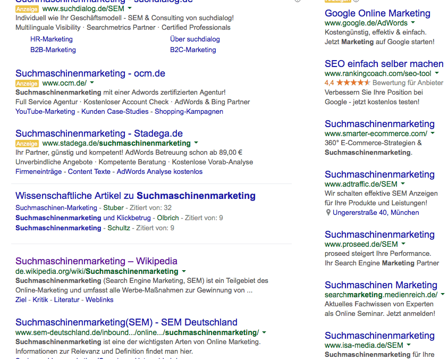Screen dimensions: 448x359
Task: Click the map pin icon near Ungererstraße
Action: (x=328, y=212)
